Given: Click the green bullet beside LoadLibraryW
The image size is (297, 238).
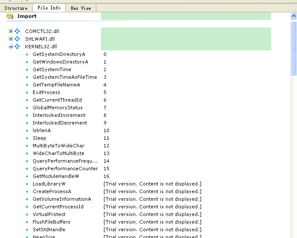Looking at the screenshot, I should (27, 184).
